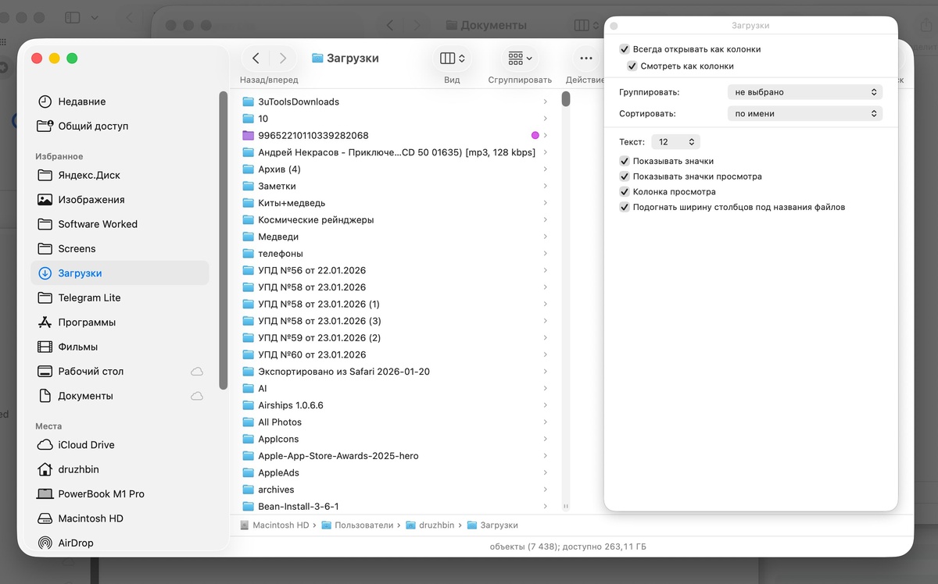Click the sidebar vertical scrollbar
Image resolution: width=938 pixels, height=584 pixels.
pos(223,240)
